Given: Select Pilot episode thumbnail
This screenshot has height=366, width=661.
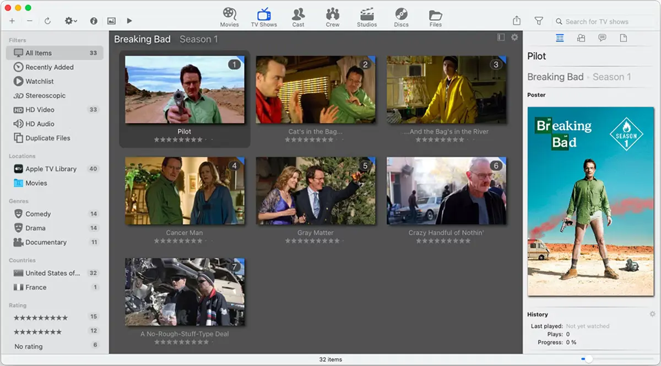Looking at the screenshot, I should point(185,89).
